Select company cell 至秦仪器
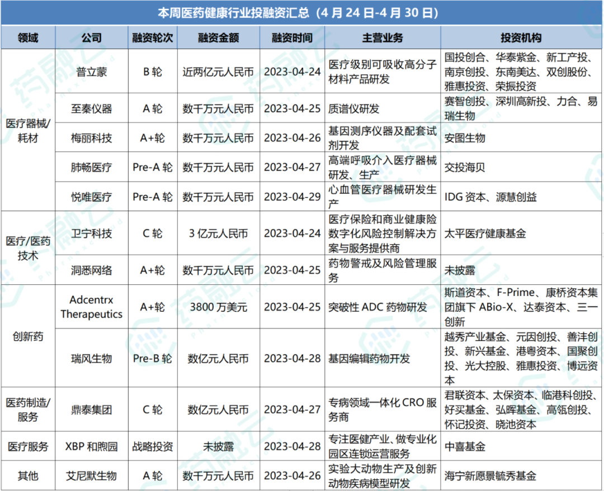This screenshot has height=491, width=604. [92, 108]
